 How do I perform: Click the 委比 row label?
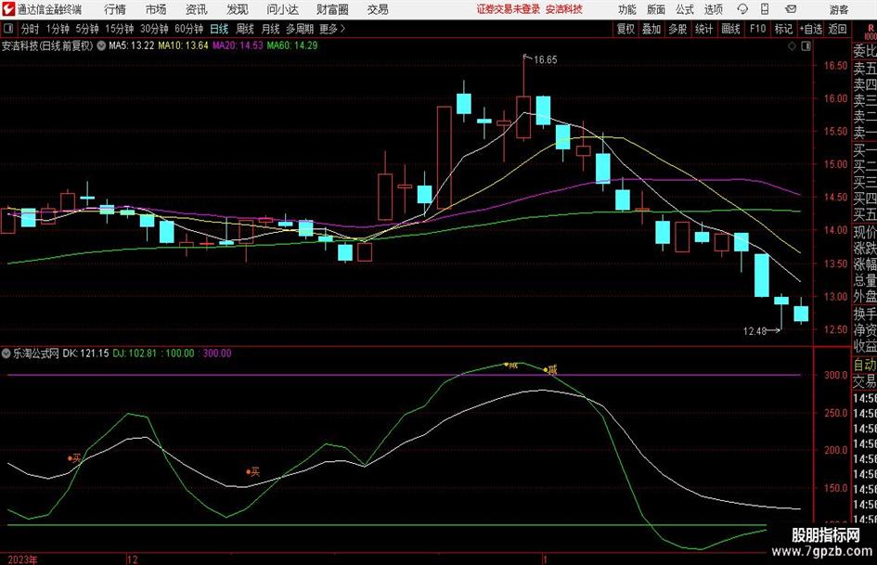[x=865, y=51]
